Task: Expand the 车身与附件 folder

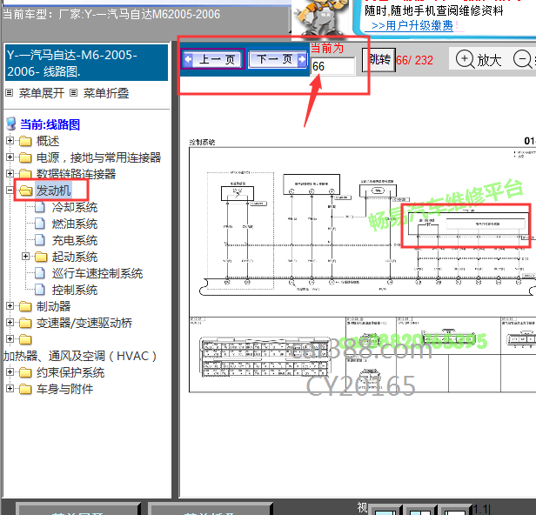Action: [x=10, y=389]
